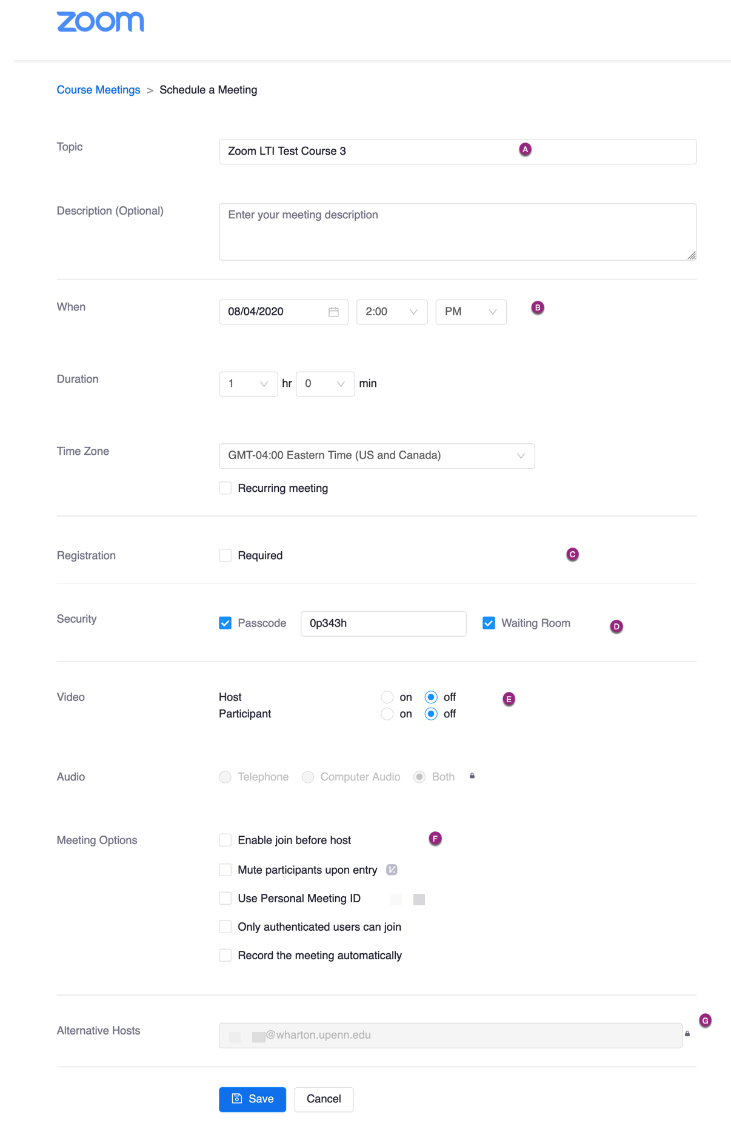Click the meeting description text area
The height and width of the screenshot is (1123, 731).
(457, 232)
